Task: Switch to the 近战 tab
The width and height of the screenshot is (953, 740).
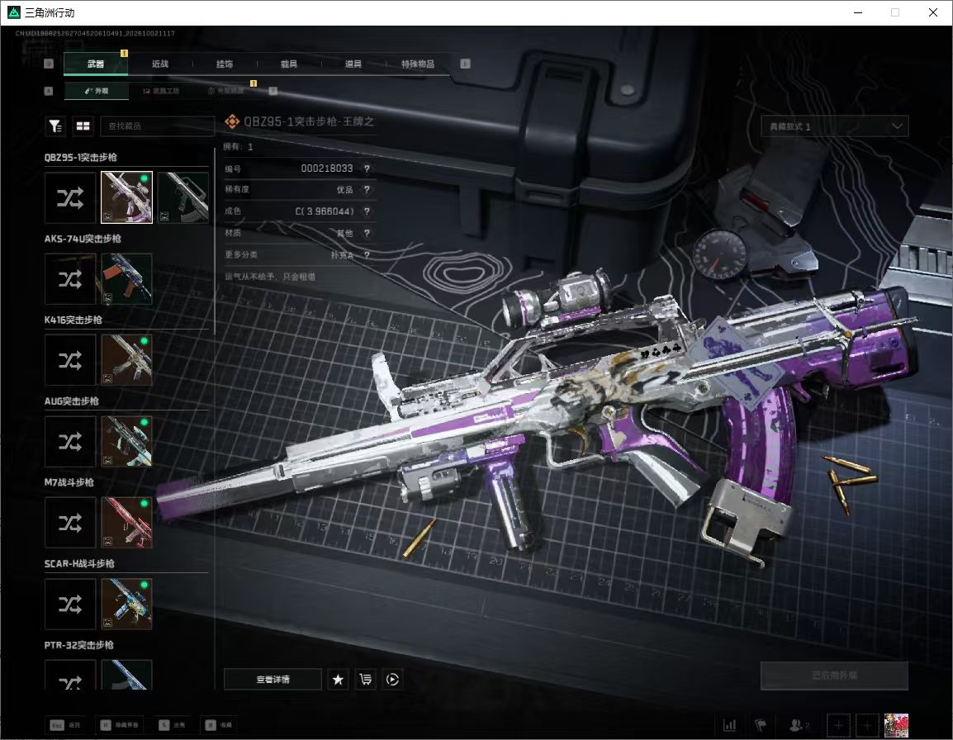Action: pyautogui.click(x=160, y=64)
